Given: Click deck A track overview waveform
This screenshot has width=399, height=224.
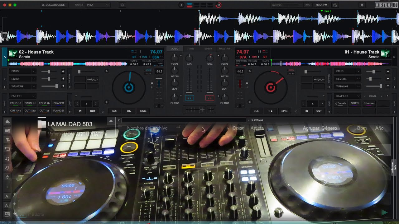Looking at the screenshot, I should (68, 64).
